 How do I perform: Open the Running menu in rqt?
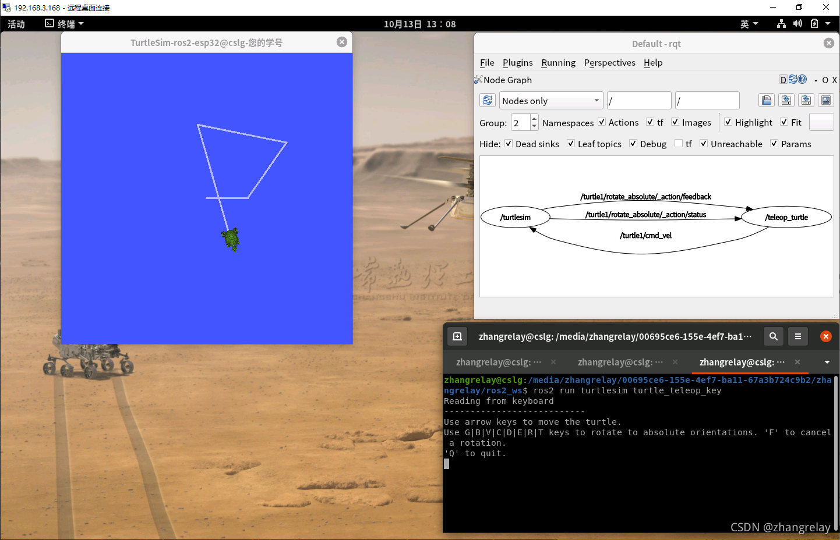click(x=558, y=62)
